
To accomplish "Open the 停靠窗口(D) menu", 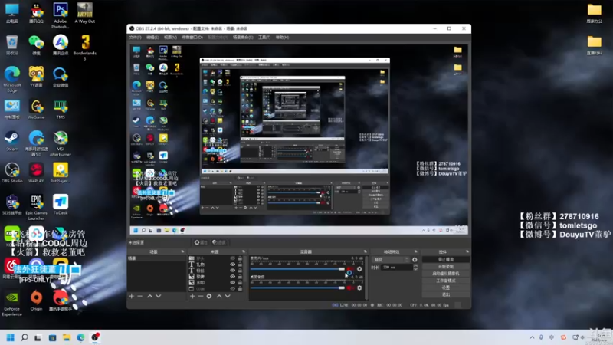I will tap(192, 37).
